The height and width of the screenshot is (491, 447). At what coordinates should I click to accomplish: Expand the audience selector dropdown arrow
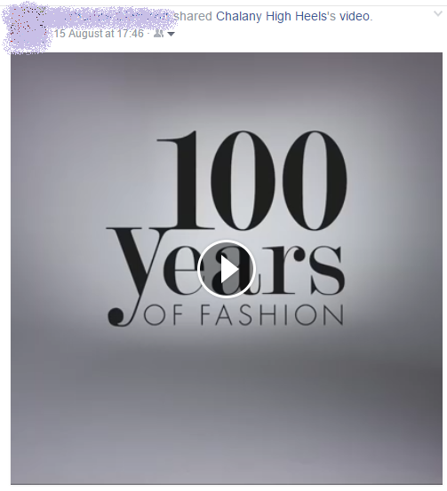(171, 34)
